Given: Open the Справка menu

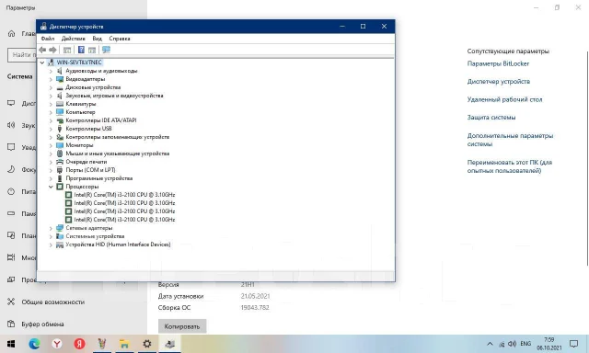Looking at the screenshot, I should 120,39.
